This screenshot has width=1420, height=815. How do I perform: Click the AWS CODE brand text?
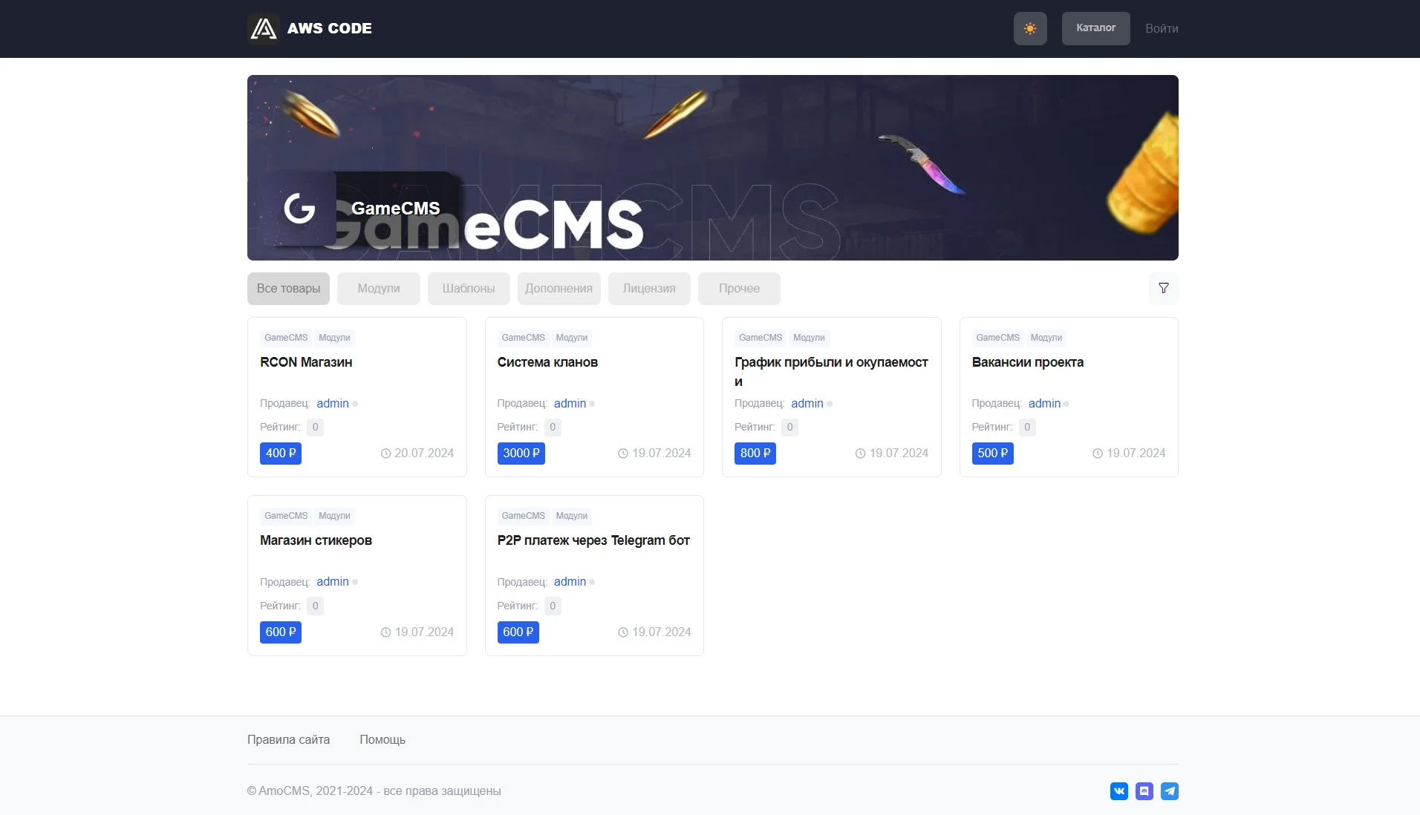click(x=330, y=28)
